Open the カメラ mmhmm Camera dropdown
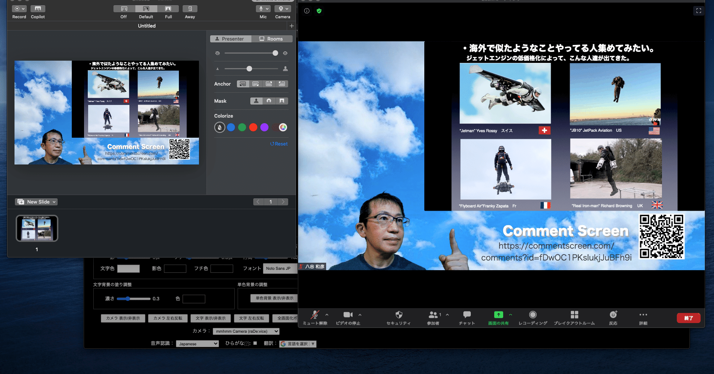 coord(246,331)
